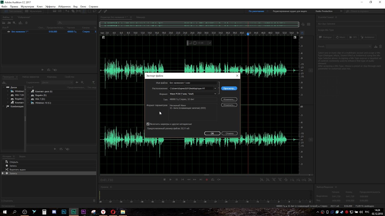Open the Files panel menu

(12, 17)
